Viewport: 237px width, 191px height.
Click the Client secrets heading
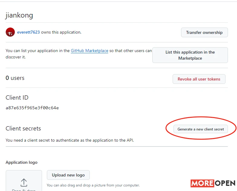coord(23,128)
